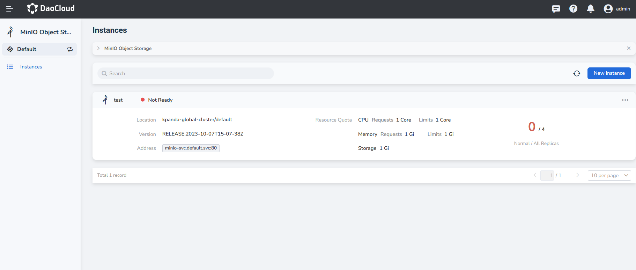636x270 pixels.
Task: Toggle the hamburger navigation menu
Action: (x=10, y=9)
